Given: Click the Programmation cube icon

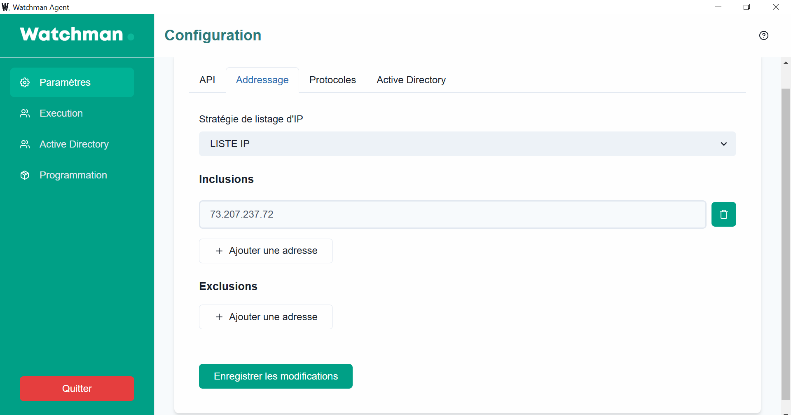Looking at the screenshot, I should (25, 175).
